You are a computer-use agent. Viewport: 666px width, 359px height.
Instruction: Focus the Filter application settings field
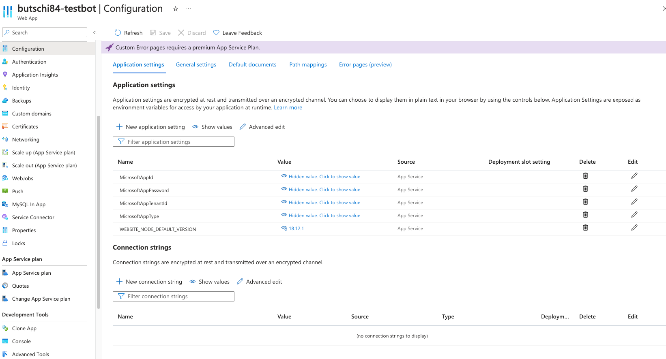(x=174, y=142)
